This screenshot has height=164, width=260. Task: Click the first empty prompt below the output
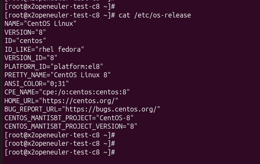59,135
